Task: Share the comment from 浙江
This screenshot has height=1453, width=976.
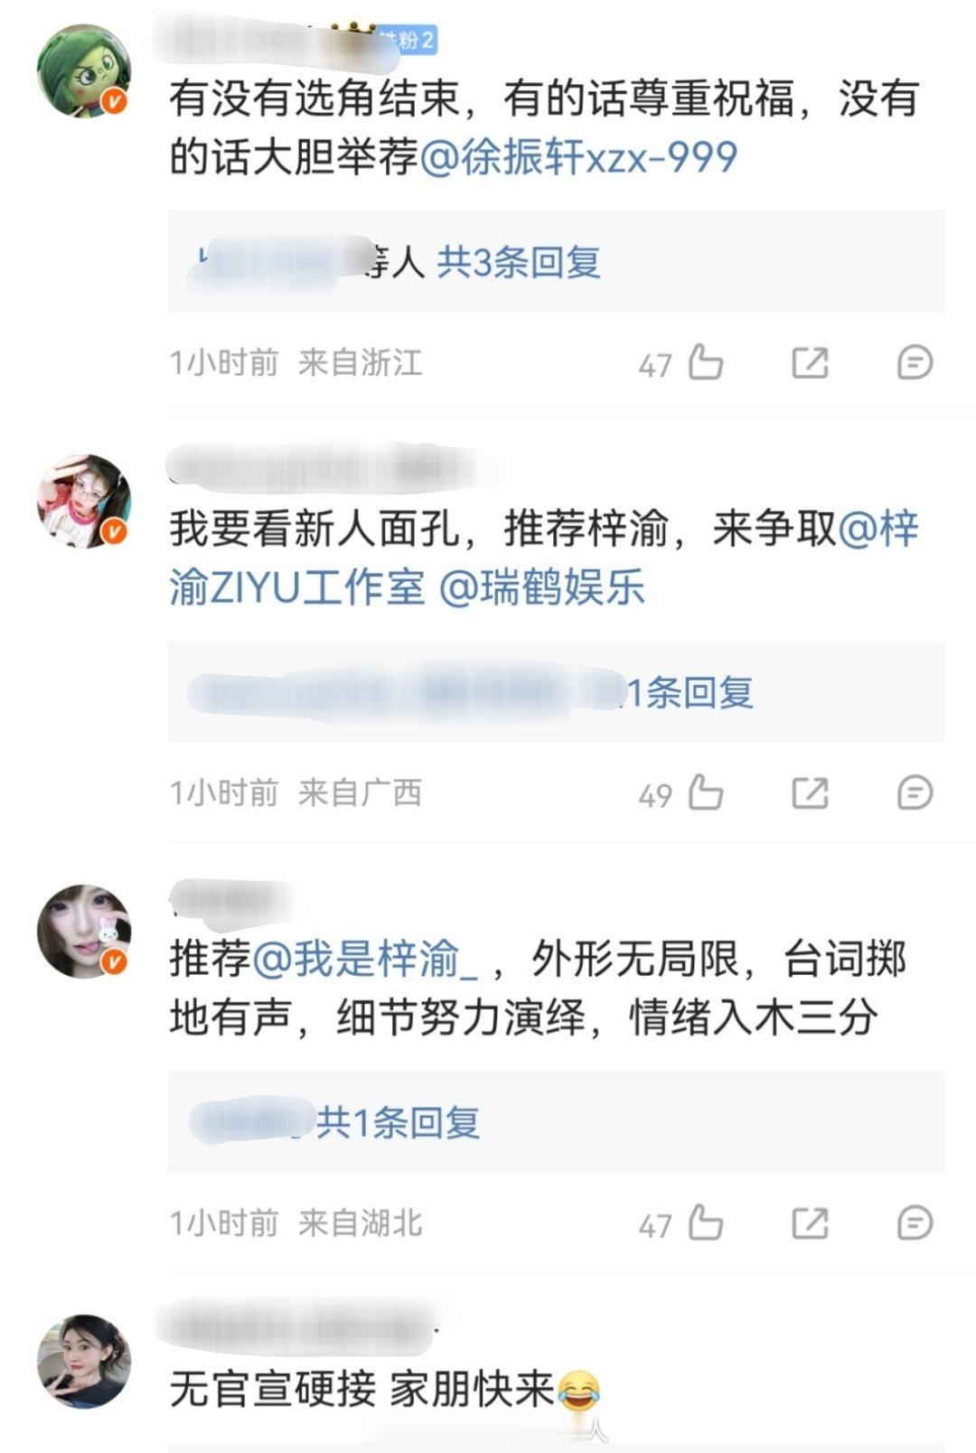Action: [x=810, y=363]
